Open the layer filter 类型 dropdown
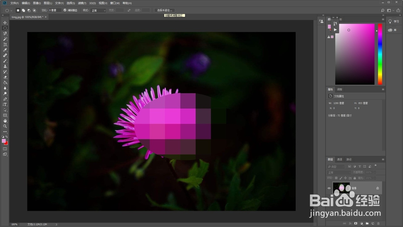The height and width of the screenshot is (227, 403). pyautogui.click(x=336, y=167)
